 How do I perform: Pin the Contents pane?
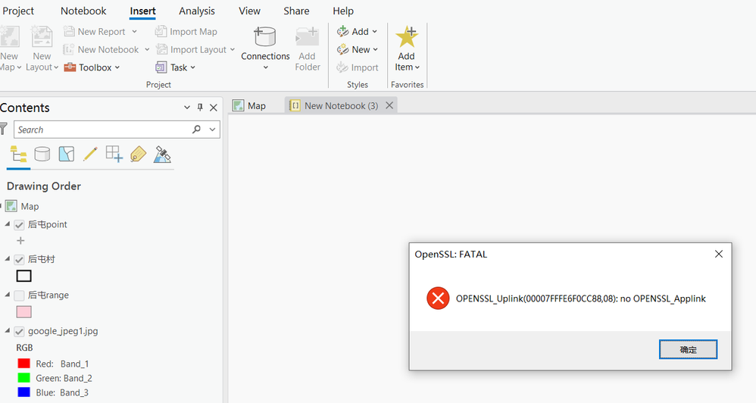(x=200, y=108)
